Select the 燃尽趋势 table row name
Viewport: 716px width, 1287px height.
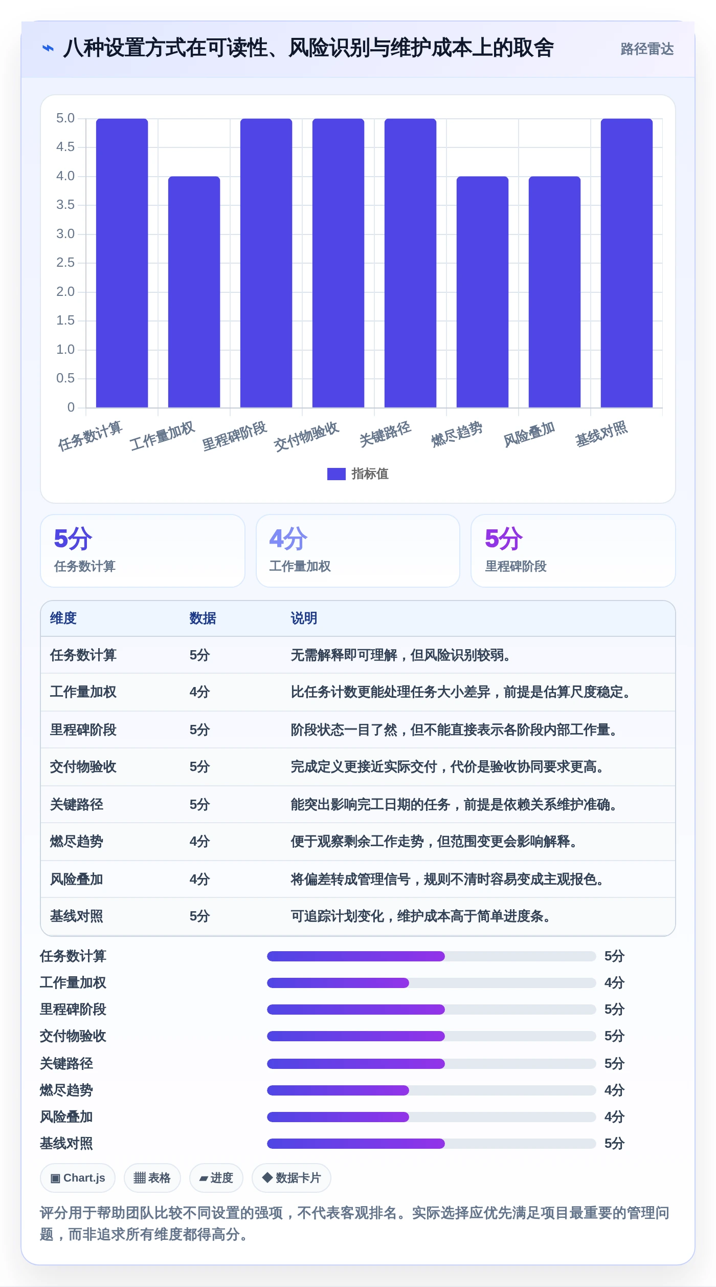pos(77,842)
